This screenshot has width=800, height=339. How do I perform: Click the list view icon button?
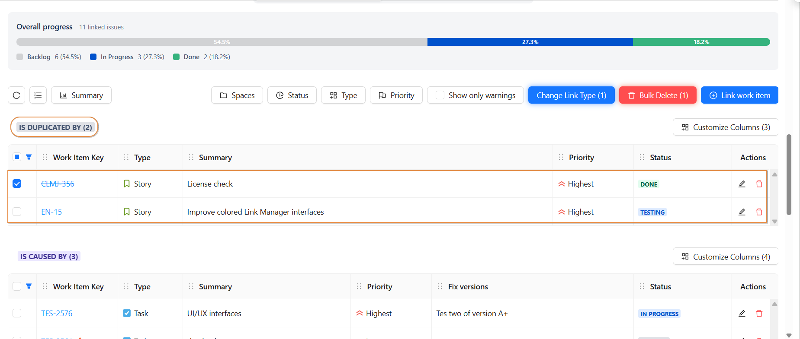pyautogui.click(x=38, y=95)
